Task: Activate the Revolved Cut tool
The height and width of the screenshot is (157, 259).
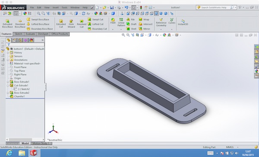Action: 82,23
